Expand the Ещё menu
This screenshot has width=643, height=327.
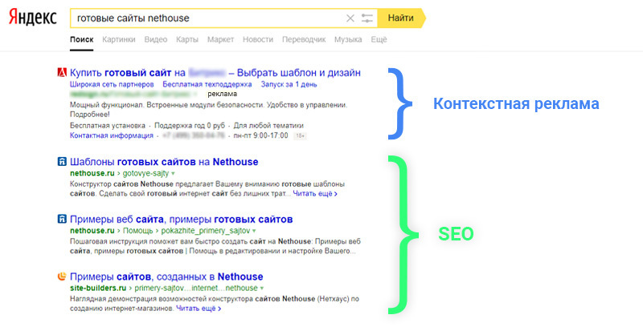[x=379, y=39]
